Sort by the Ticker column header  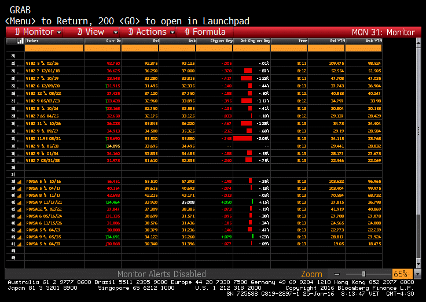coord(54,41)
